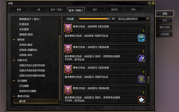Viewport: 179px width, 112px height.
Task: Switch to the 巢穴 tab
Action: click(95, 9)
